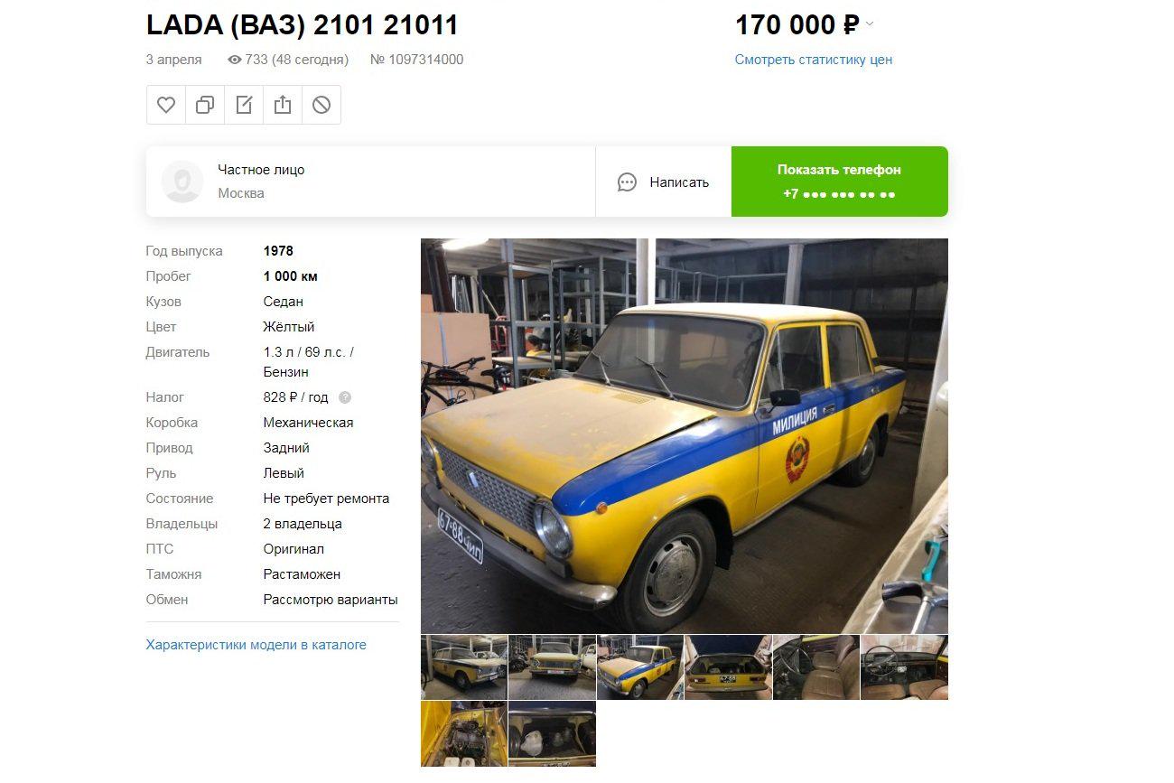This screenshot has height=783, width=1174.
Task: Click the compare listings icon
Action: click(205, 105)
